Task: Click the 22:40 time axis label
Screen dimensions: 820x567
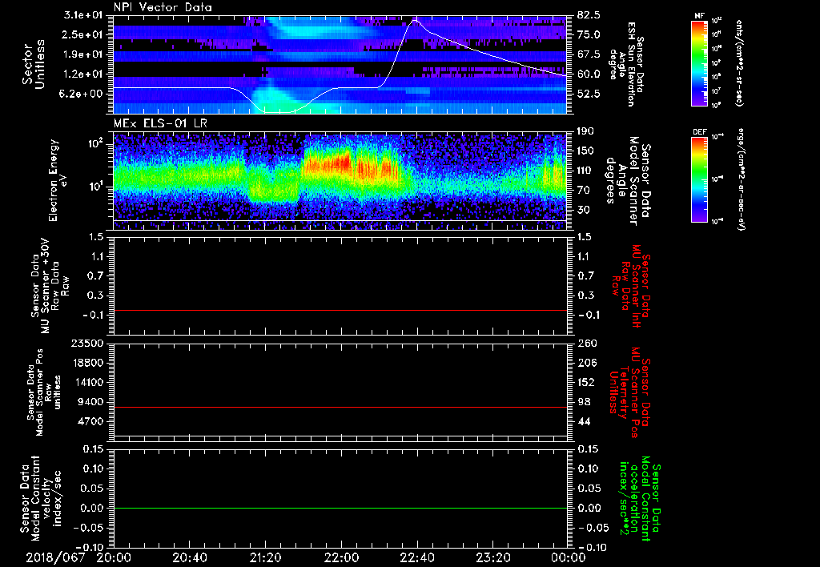Action: 417,557
